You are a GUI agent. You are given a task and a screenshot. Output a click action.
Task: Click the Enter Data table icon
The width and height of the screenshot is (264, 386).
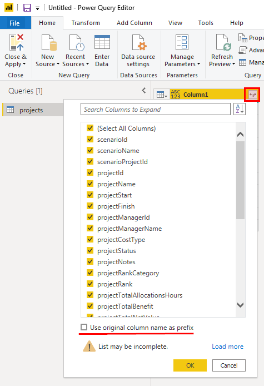(102, 42)
